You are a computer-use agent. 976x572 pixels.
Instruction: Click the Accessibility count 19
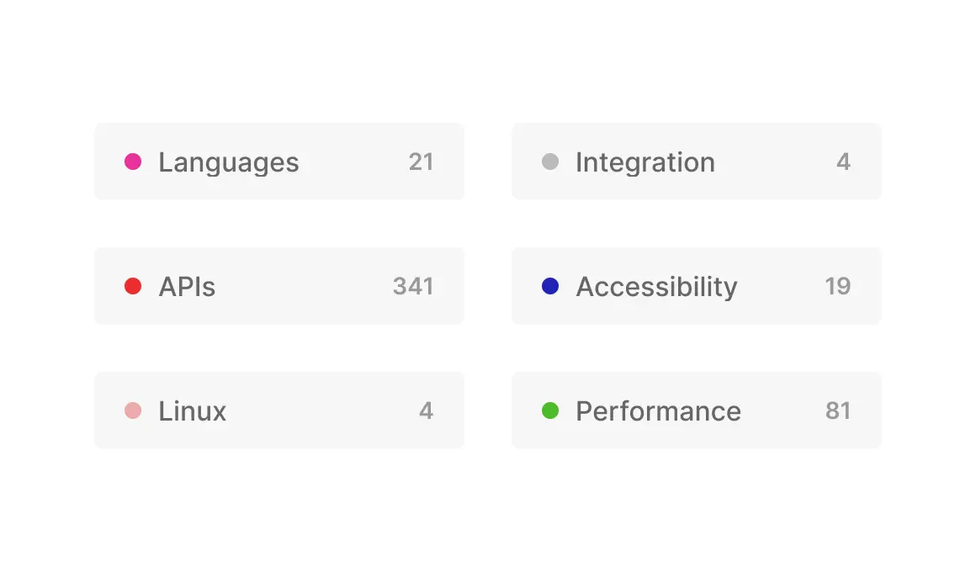click(x=838, y=286)
